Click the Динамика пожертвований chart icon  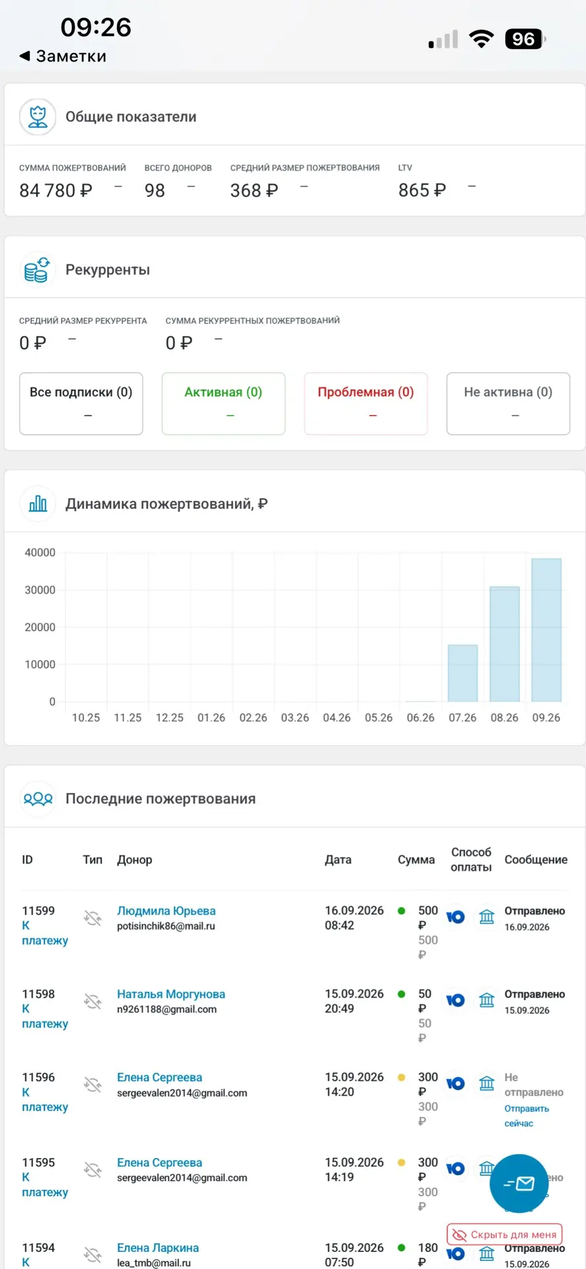point(38,504)
